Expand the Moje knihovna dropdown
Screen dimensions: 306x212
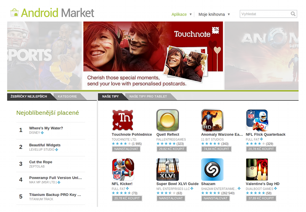pyautogui.click(x=214, y=14)
